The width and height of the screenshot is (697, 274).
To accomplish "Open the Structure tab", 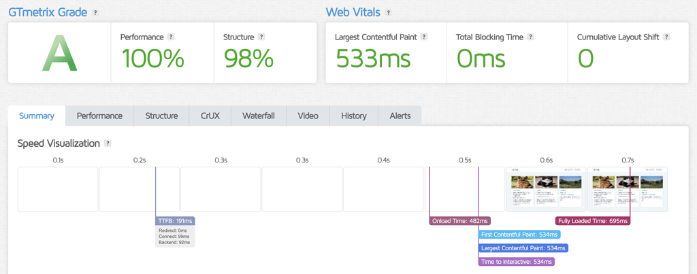I will click(161, 116).
